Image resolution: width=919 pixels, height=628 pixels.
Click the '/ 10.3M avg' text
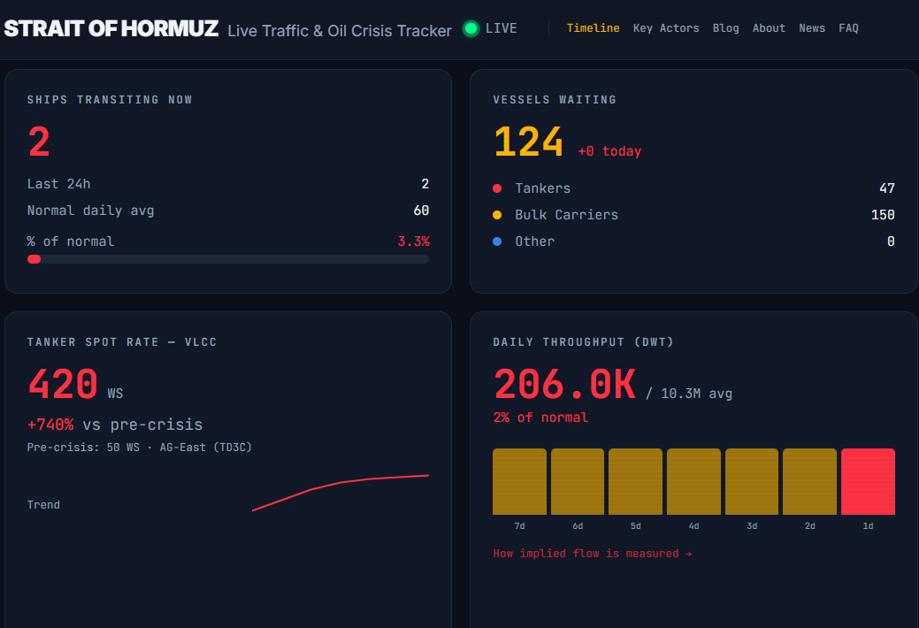pos(689,394)
